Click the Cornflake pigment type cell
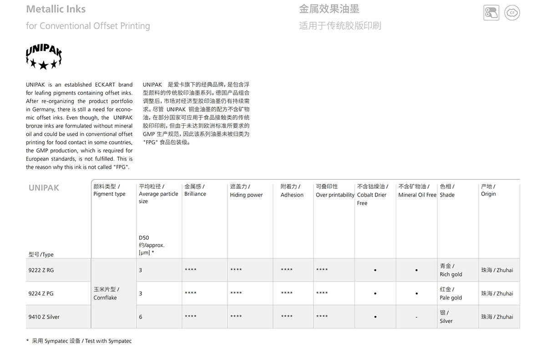This screenshot has height=350, width=546. click(x=106, y=293)
